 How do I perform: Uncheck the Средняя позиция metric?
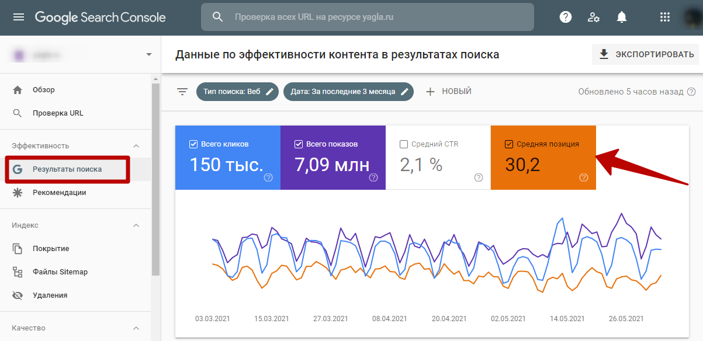click(508, 144)
